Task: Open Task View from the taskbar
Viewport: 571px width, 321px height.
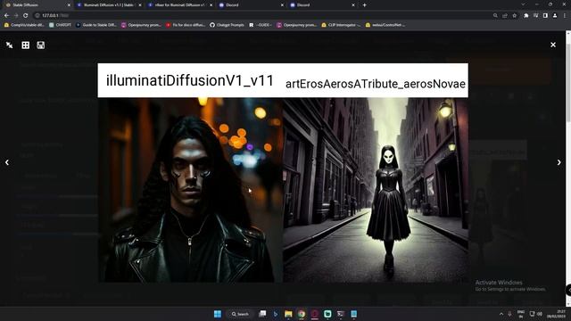Action: click(262, 314)
